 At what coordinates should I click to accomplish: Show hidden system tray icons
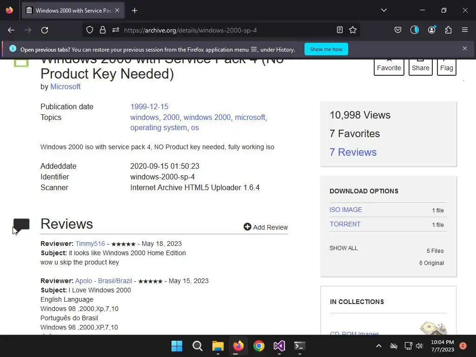(x=378, y=346)
